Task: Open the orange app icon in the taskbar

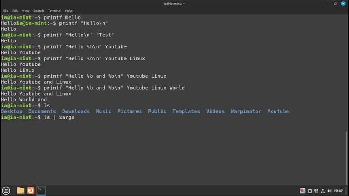Action: coord(31,191)
